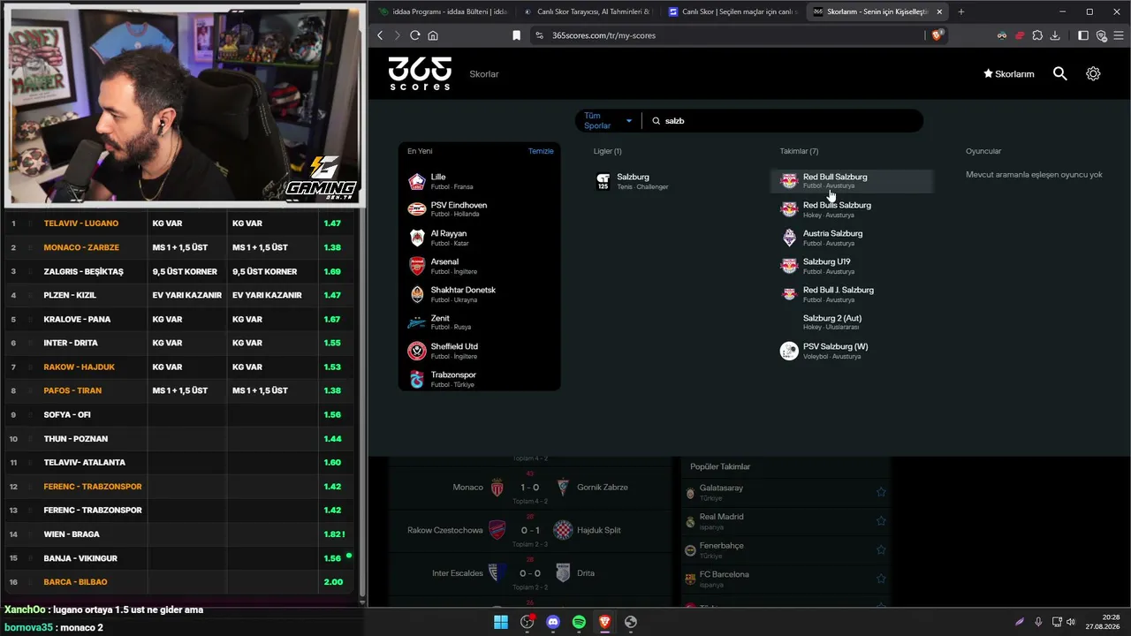The width and height of the screenshot is (1131, 636).
Task: Open the Windows Start menu
Action: (501, 622)
